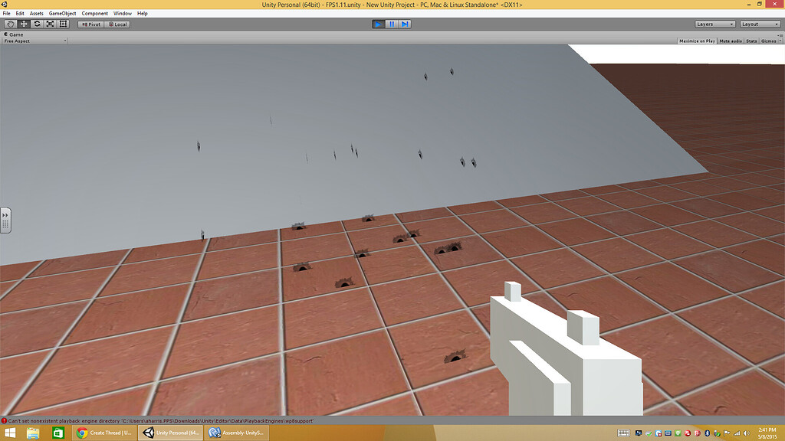Select the Move tool

coord(23,24)
